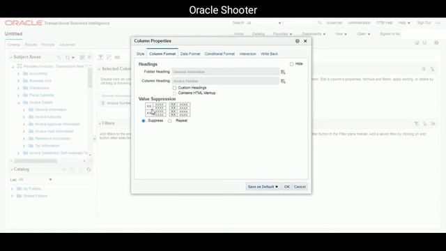The image size is (446, 251).
Task: Click the General Information folder icon
Action: (x=31, y=109)
